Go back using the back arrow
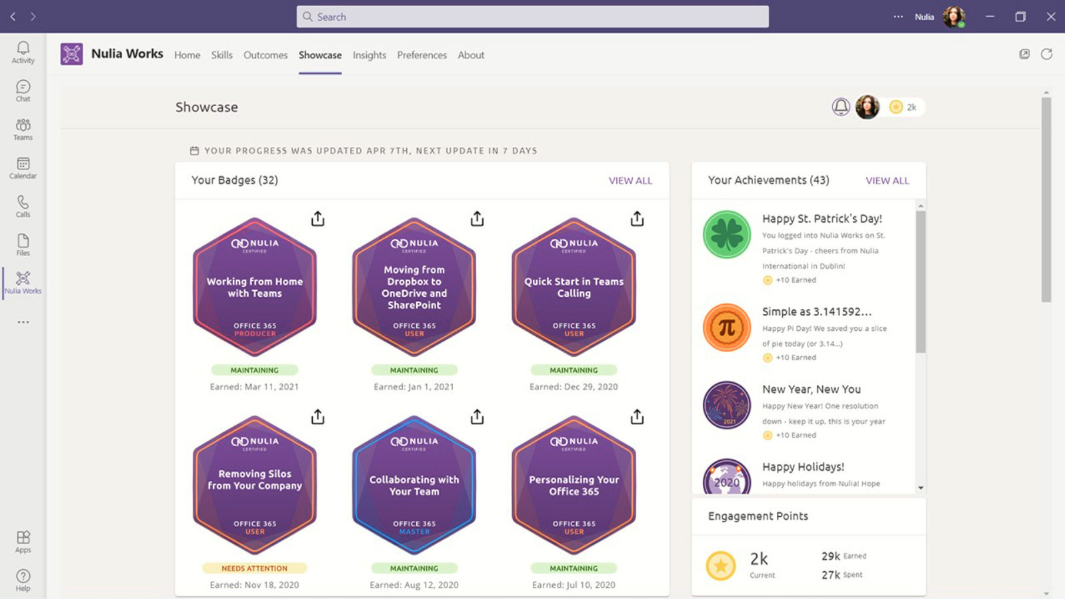This screenshot has width=1065, height=599. [x=13, y=17]
